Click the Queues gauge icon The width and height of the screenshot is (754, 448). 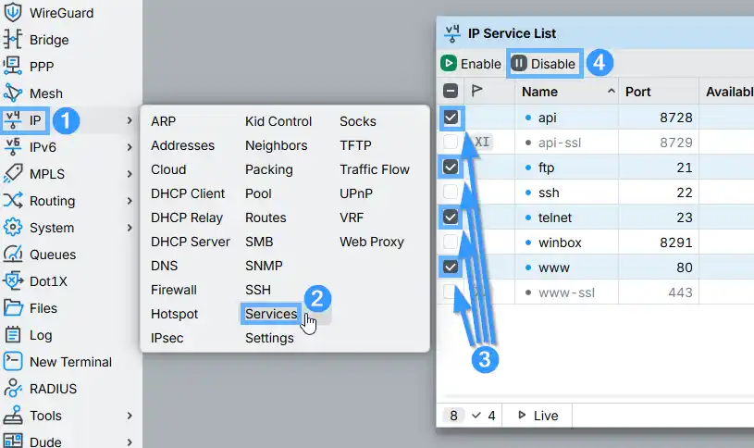(13, 254)
